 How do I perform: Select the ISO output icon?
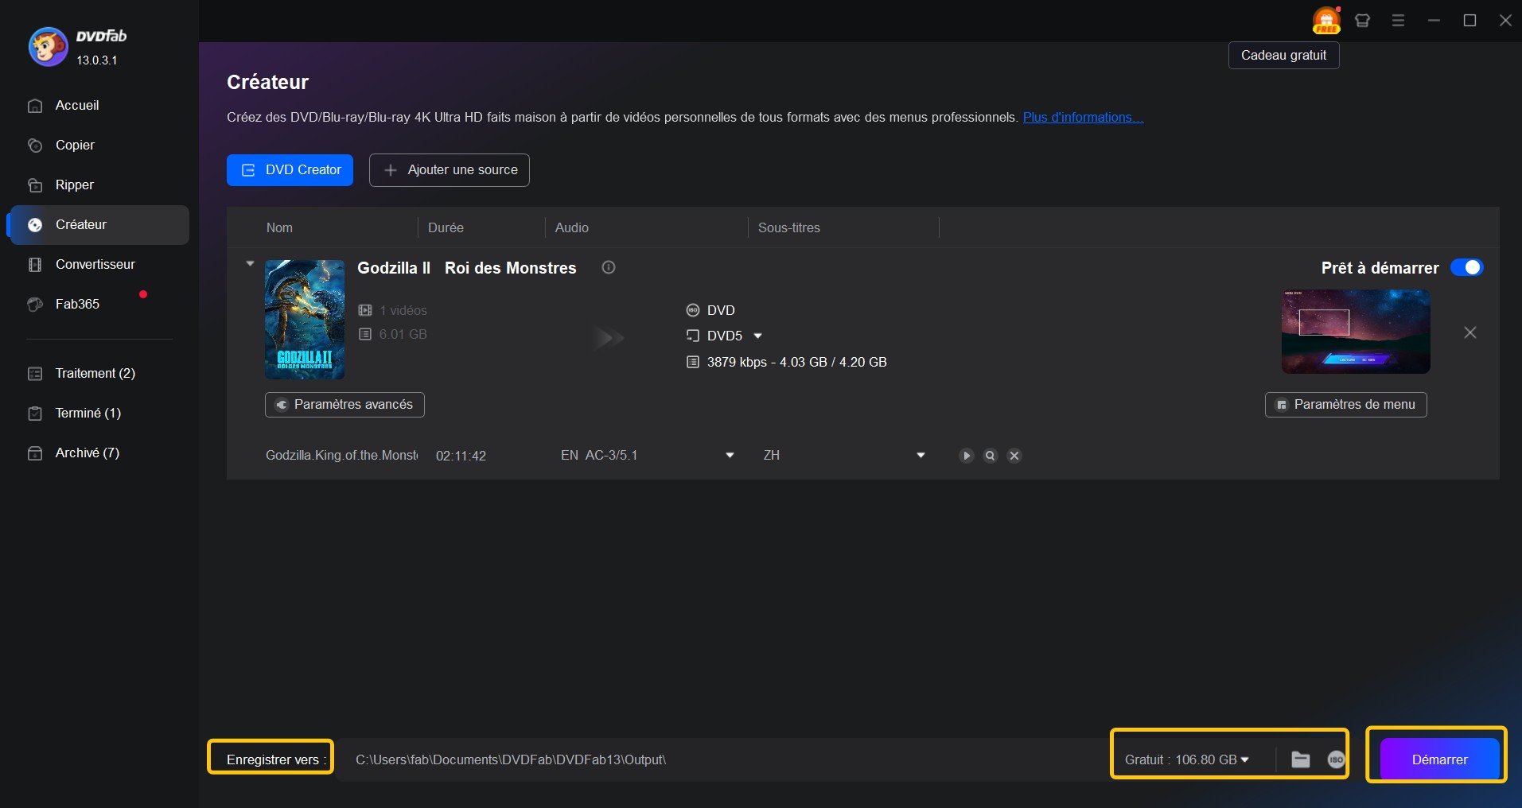(x=1336, y=759)
